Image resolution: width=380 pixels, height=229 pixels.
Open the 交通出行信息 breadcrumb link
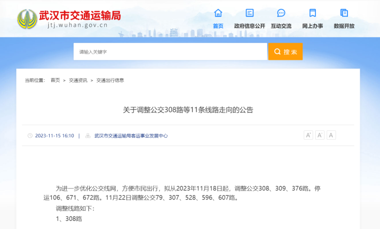(110, 80)
